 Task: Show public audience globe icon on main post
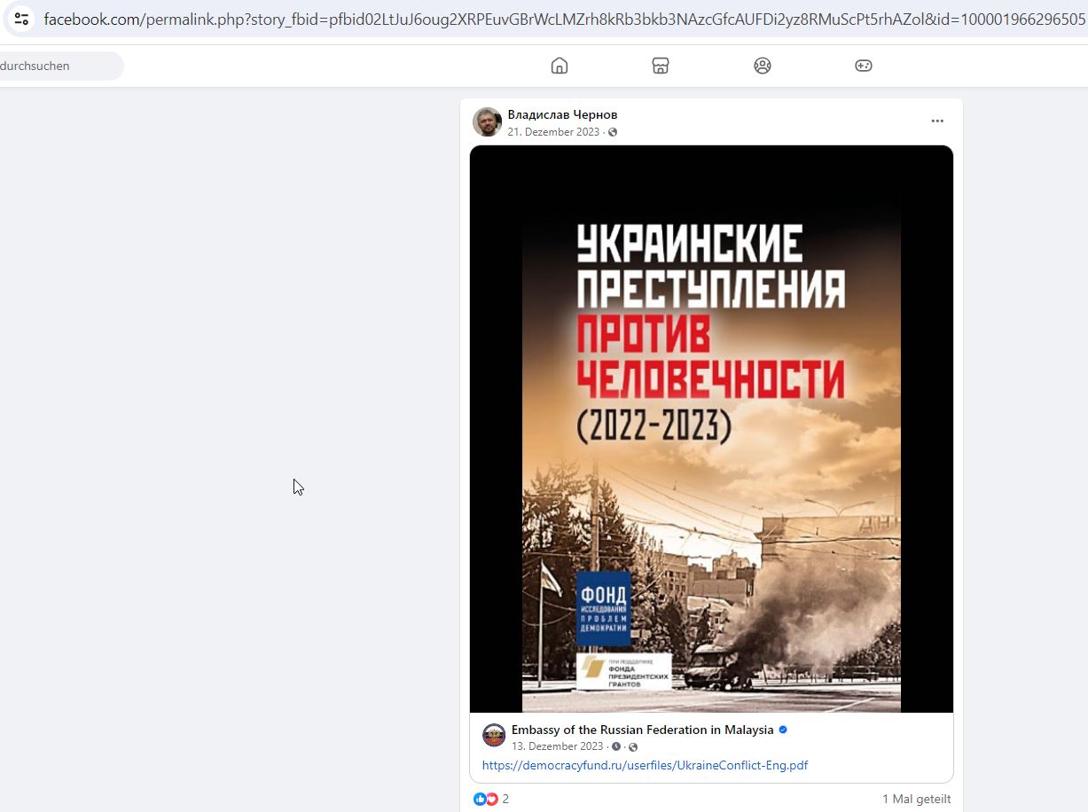613,132
